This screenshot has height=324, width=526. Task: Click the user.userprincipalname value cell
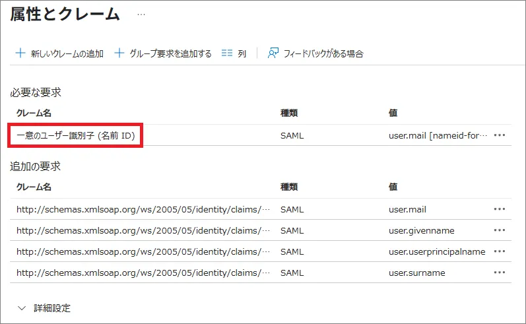(x=437, y=251)
